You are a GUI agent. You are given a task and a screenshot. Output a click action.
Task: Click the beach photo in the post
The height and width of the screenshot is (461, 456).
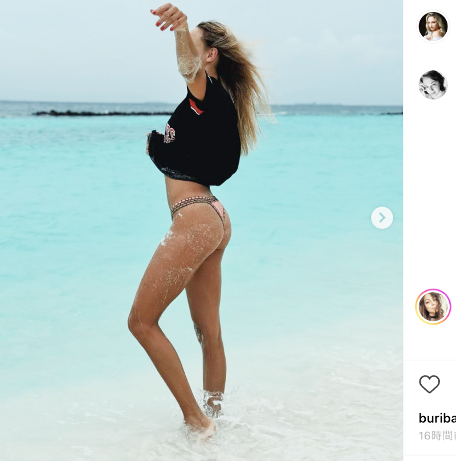201,230
